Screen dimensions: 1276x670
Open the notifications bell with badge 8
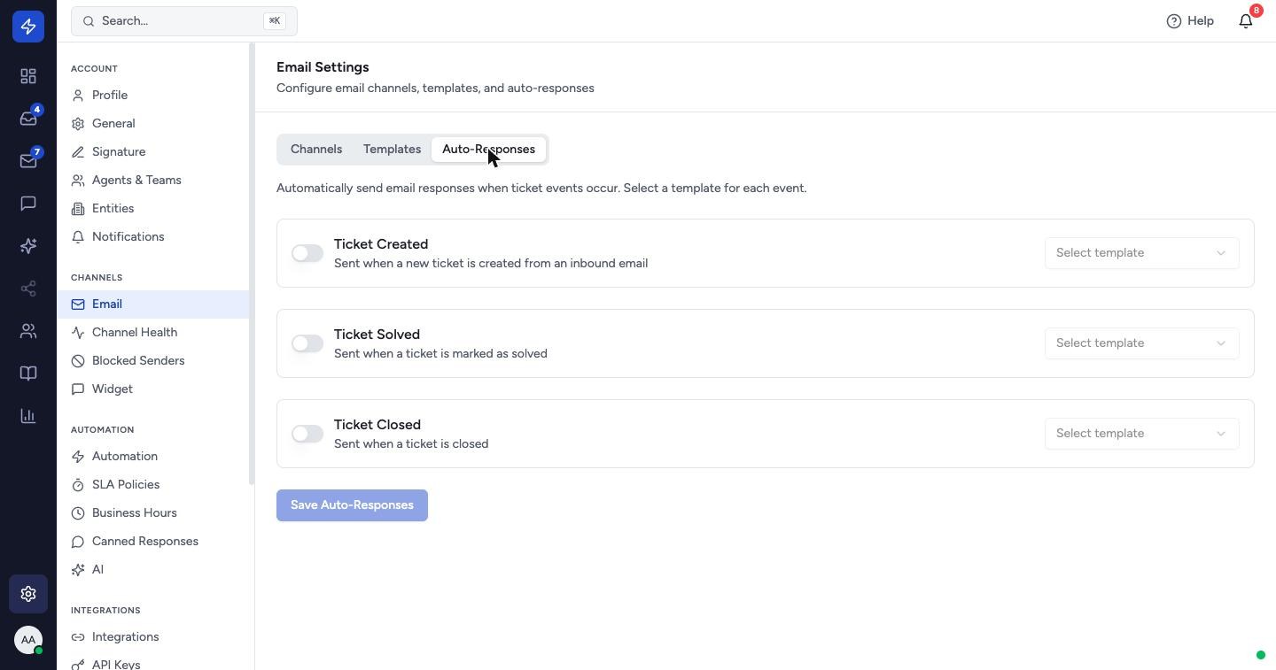click(1246, 20)
